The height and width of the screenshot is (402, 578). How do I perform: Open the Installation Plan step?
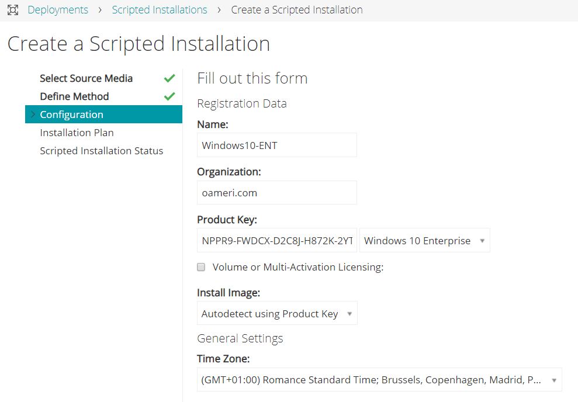coord(77,133)
